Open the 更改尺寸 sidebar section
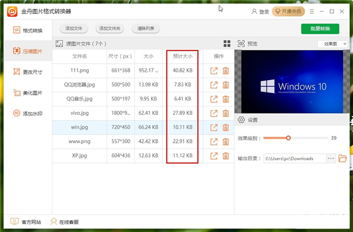 coord(28,72)
